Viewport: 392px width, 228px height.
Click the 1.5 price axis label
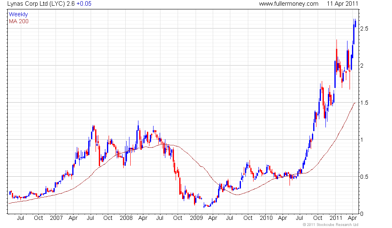click(364, 103)
